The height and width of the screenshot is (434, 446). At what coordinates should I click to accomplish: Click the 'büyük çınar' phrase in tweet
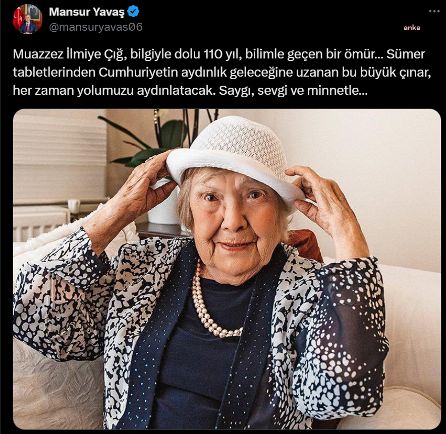[396, 73]
